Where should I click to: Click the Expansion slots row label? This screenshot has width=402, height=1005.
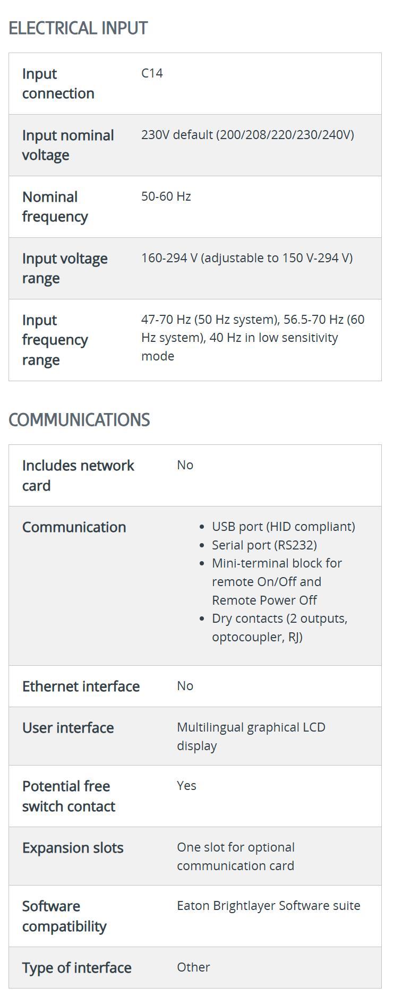click(72, 848)
